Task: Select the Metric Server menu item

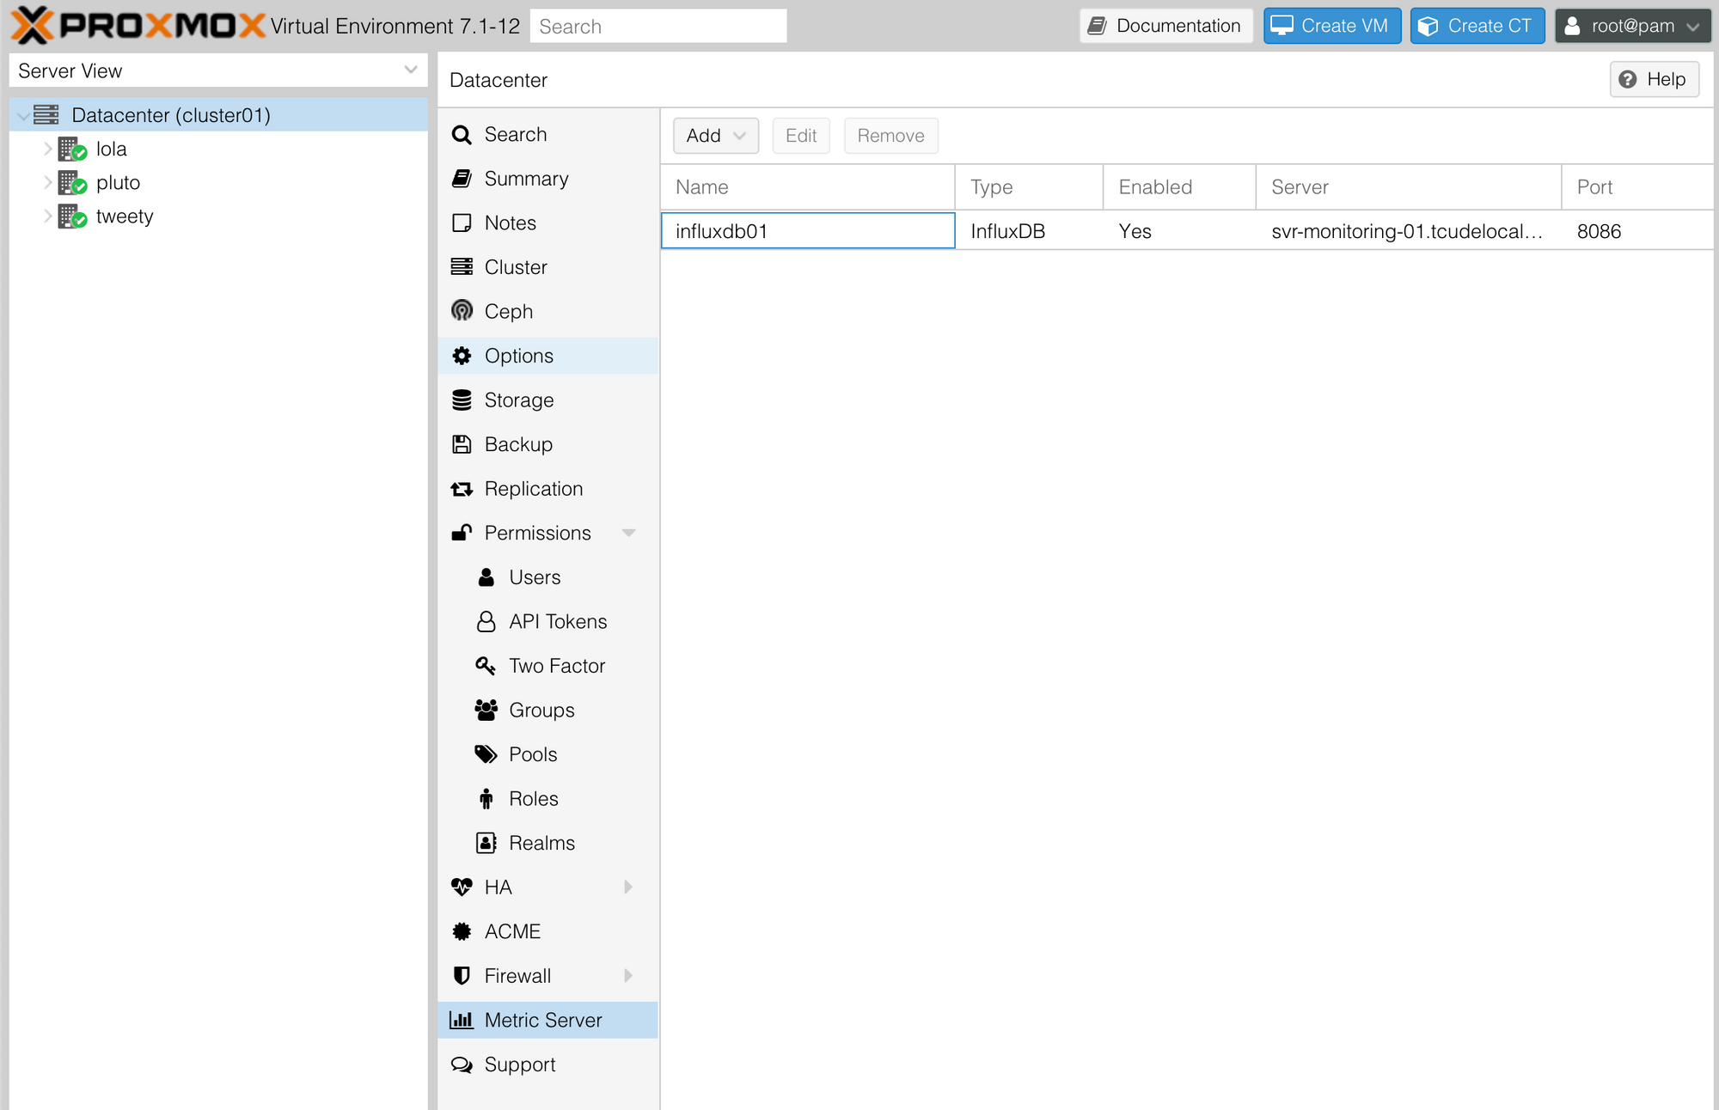Action: 548,1021
